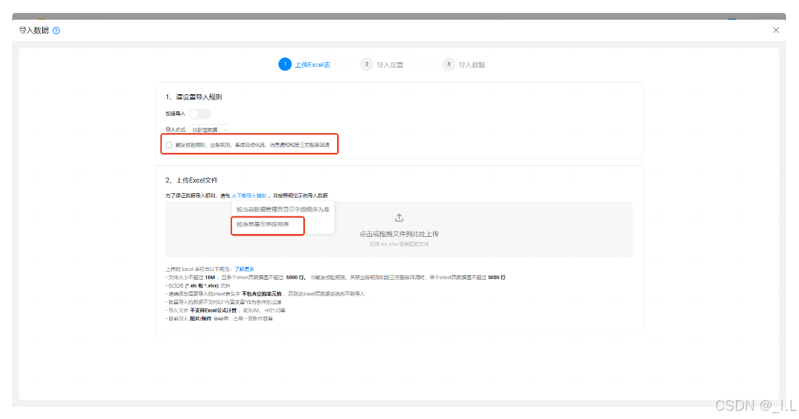Viewport: 799px width, 419px height.
Task: Toggle the 加速导入 switch
Action: pyautogui.click(x=200, y=114)
